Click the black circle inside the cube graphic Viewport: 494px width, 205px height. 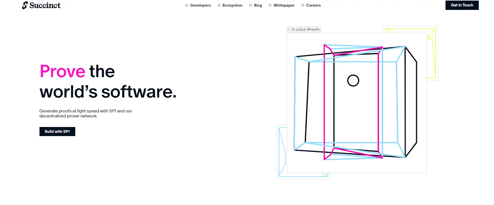[353, 81]
